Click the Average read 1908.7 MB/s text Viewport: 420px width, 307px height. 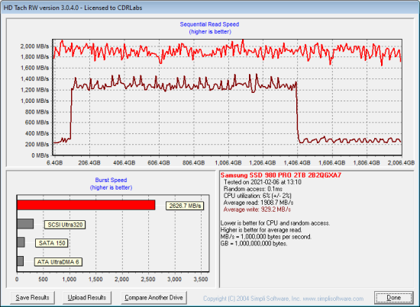coord(258,203)
